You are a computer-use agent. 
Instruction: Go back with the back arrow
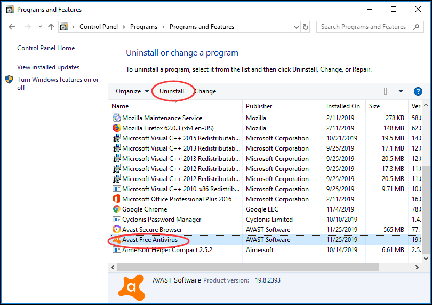(12, 27)
